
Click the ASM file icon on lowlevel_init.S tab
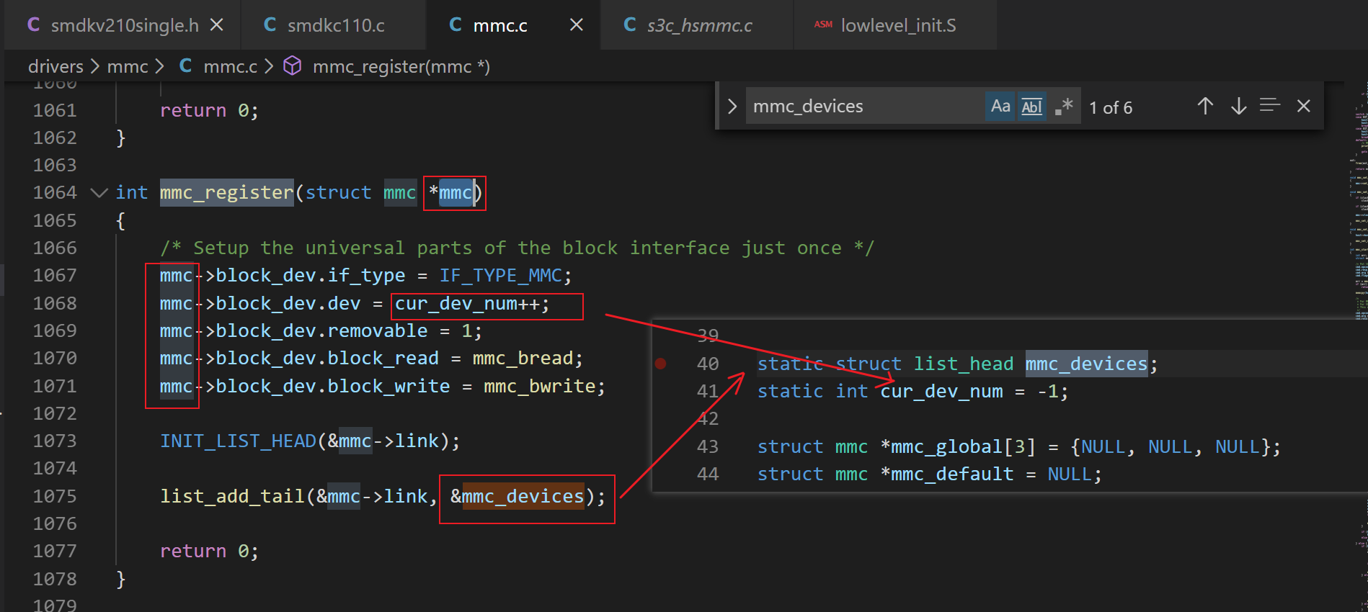pyautogui.click(x=823, y=24)
